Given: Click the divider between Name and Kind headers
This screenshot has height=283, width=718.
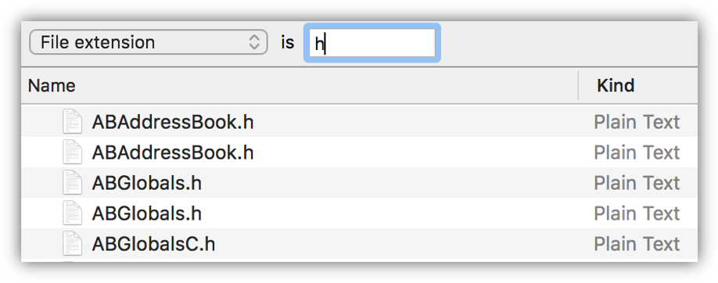Looking at the screenshot, I should (578, 86).
